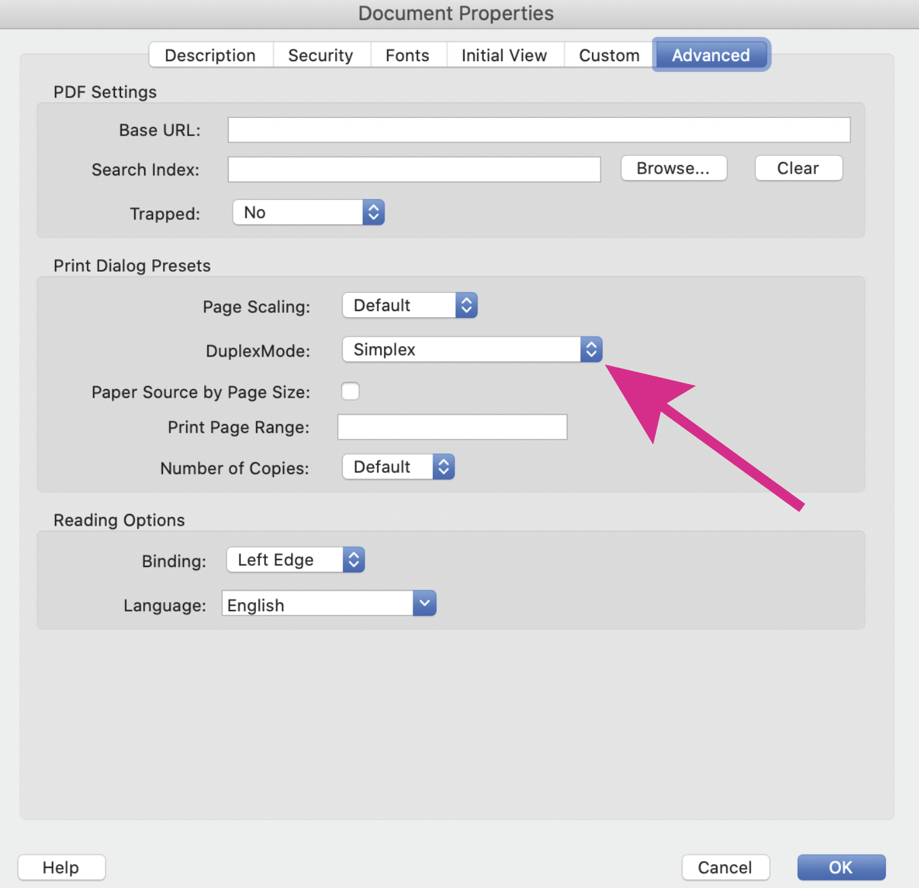Open the DuplexMode dropdown stepper
This screenshot has height=888, width=919.
591,350
